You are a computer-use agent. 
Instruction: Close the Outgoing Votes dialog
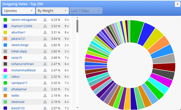click(177, 4)
